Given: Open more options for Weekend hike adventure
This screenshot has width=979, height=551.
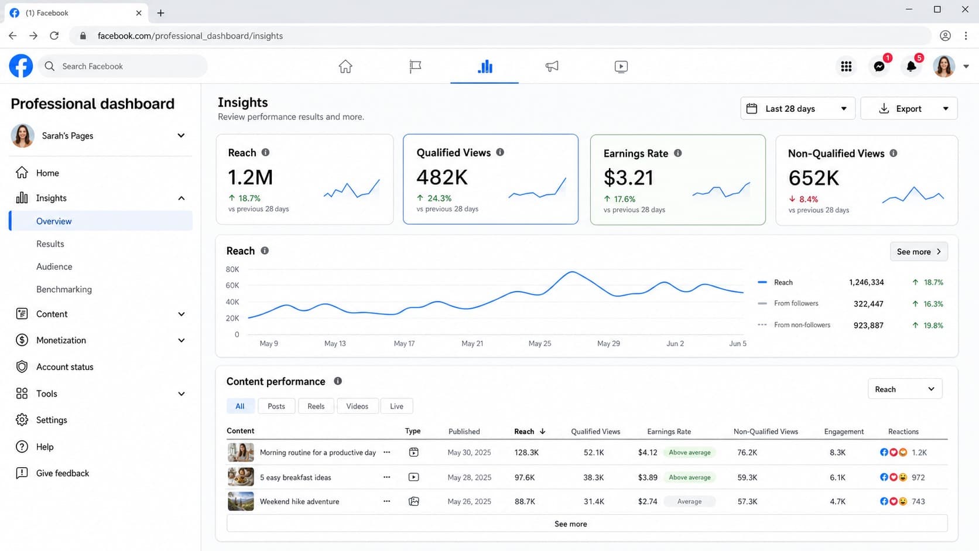Looking at the screenshot, I should (x=386, y=501).
